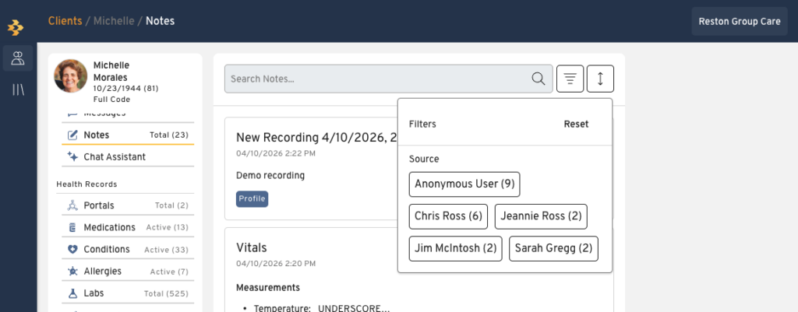The width and height of the screenshot is (798, 312).
Task: Go to Clients breadcrumb link
Action: pos(65,21)
